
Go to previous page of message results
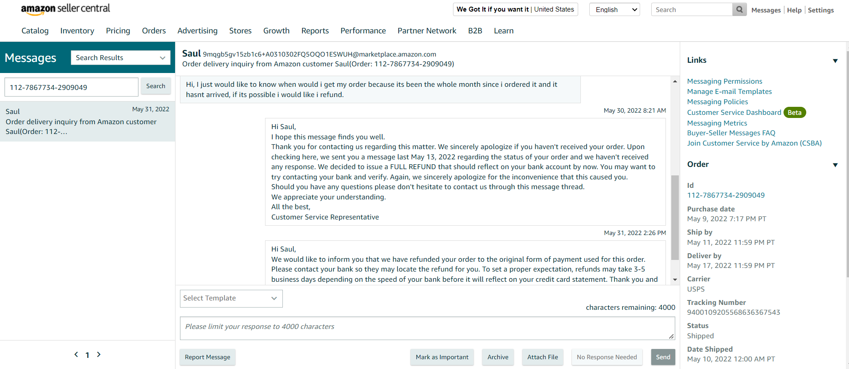point(76,354)
